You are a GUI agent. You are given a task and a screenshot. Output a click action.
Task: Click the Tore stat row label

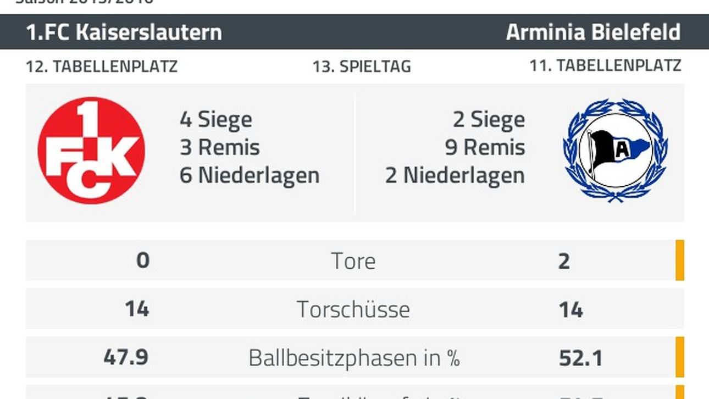pos(353,261)
